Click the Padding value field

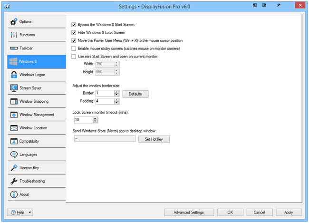tap(105, 101)
